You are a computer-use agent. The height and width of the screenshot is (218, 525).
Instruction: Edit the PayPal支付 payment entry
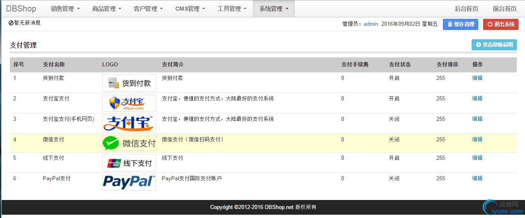[477, 178]
